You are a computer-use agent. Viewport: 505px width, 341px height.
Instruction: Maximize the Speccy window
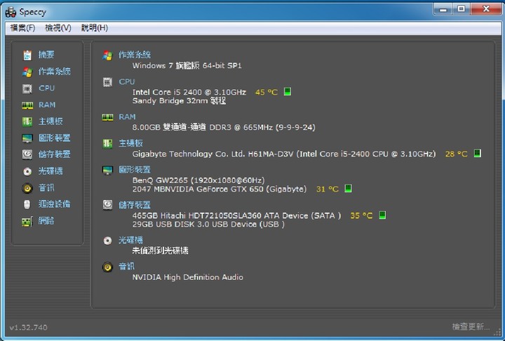coord(462,9)
